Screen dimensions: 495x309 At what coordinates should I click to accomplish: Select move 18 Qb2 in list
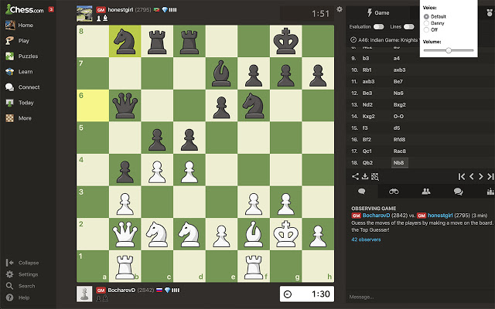367,163
